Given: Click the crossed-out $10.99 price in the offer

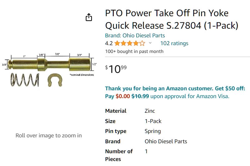Looking at the screenshot, I should coord(140,96).
